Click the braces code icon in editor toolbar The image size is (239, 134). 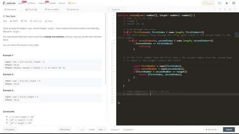220,9
